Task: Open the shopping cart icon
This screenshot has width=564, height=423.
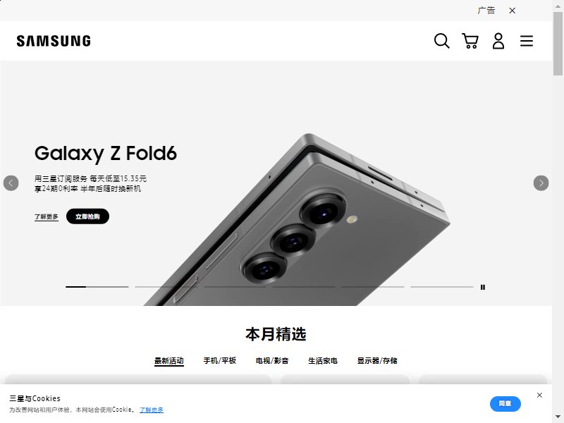Action: (470, 41)
